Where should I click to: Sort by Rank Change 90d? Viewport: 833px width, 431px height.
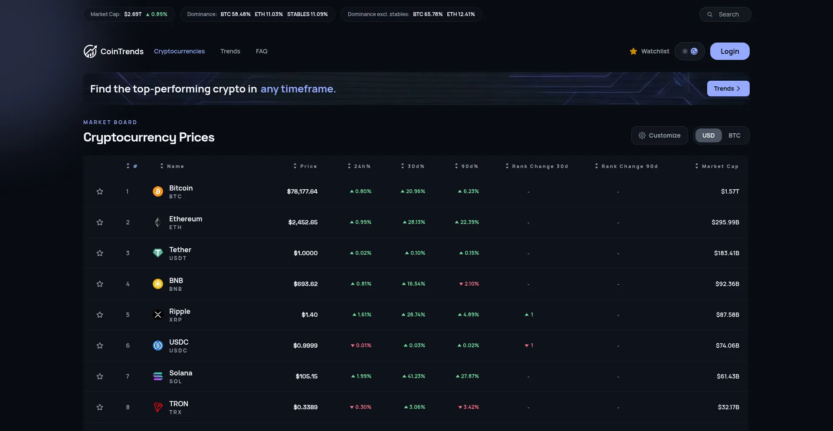pyautogui.click(x=626, y=166)
